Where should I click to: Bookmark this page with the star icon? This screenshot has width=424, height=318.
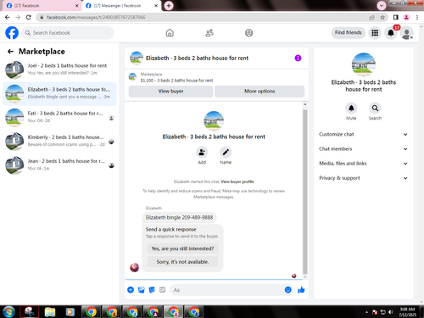click(382, 17)
